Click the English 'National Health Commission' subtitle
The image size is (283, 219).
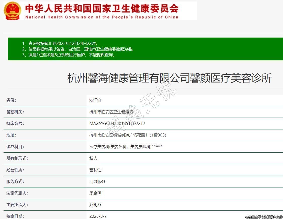pos(102,17)
